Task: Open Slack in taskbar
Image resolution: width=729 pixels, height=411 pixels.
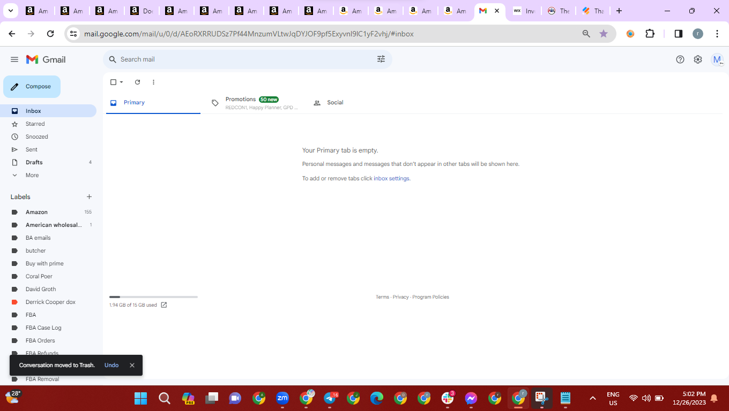Action: point(448,398)
